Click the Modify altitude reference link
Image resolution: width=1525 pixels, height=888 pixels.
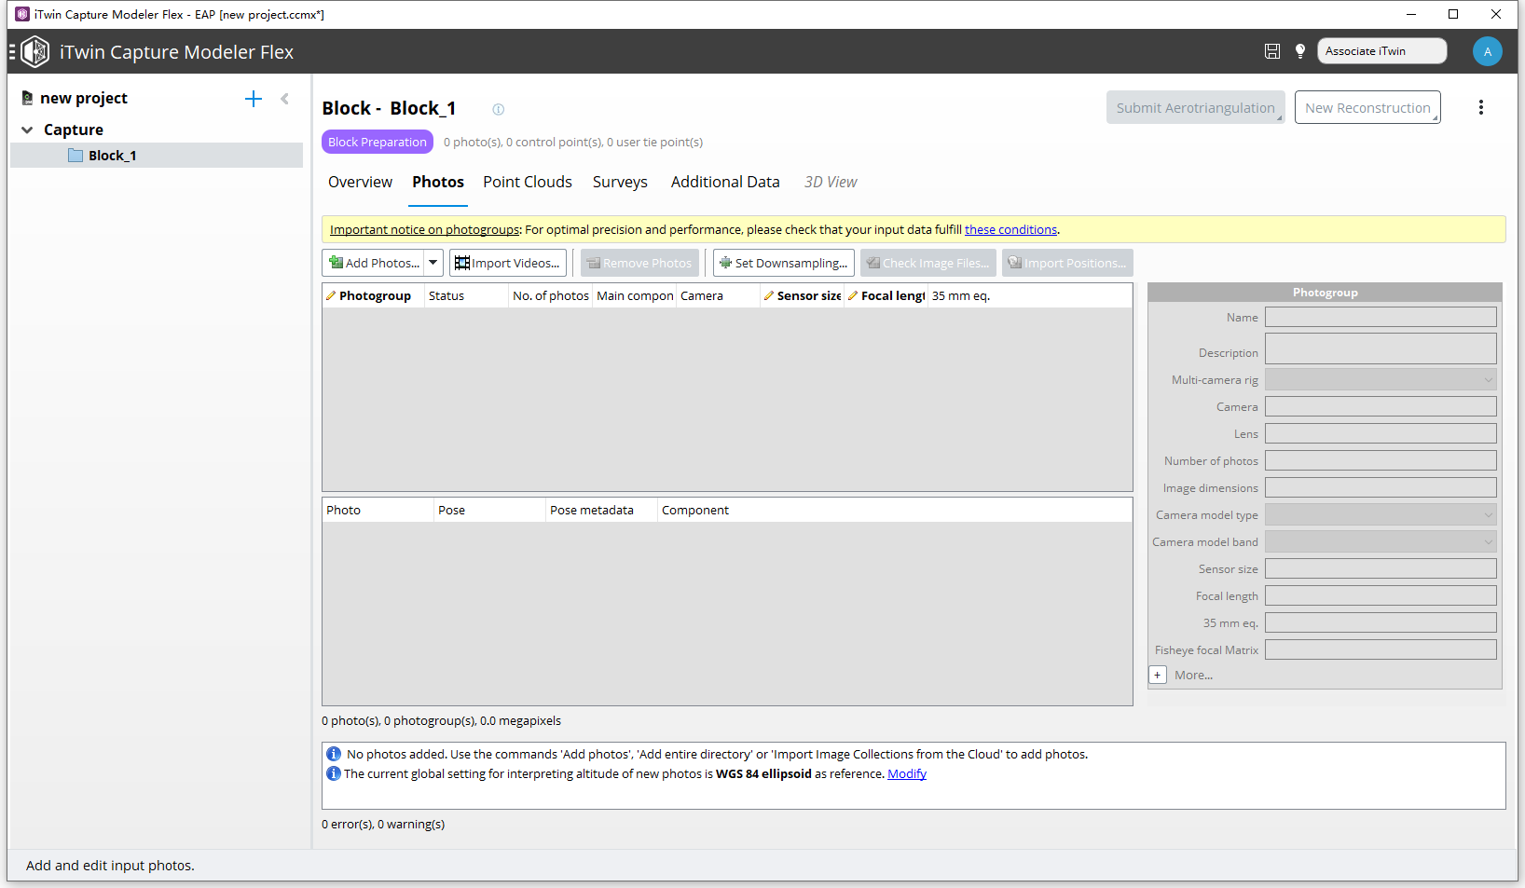[x=906, y=773]
